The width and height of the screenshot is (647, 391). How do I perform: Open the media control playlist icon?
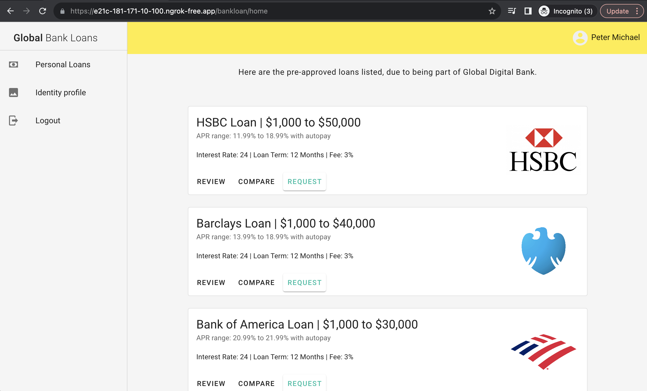pyautogui.click(x=512, y=11)
